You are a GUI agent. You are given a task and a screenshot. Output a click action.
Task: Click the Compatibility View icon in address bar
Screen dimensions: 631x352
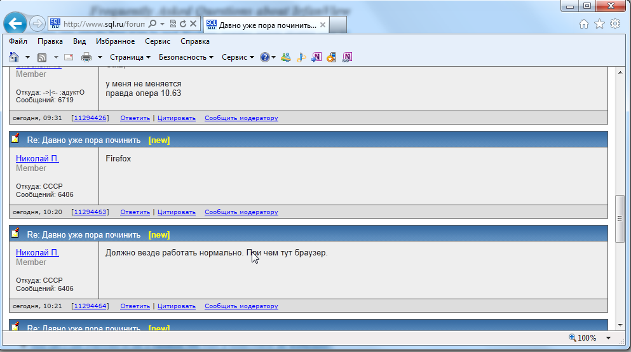pyautogui.click(x=173, y=24)
